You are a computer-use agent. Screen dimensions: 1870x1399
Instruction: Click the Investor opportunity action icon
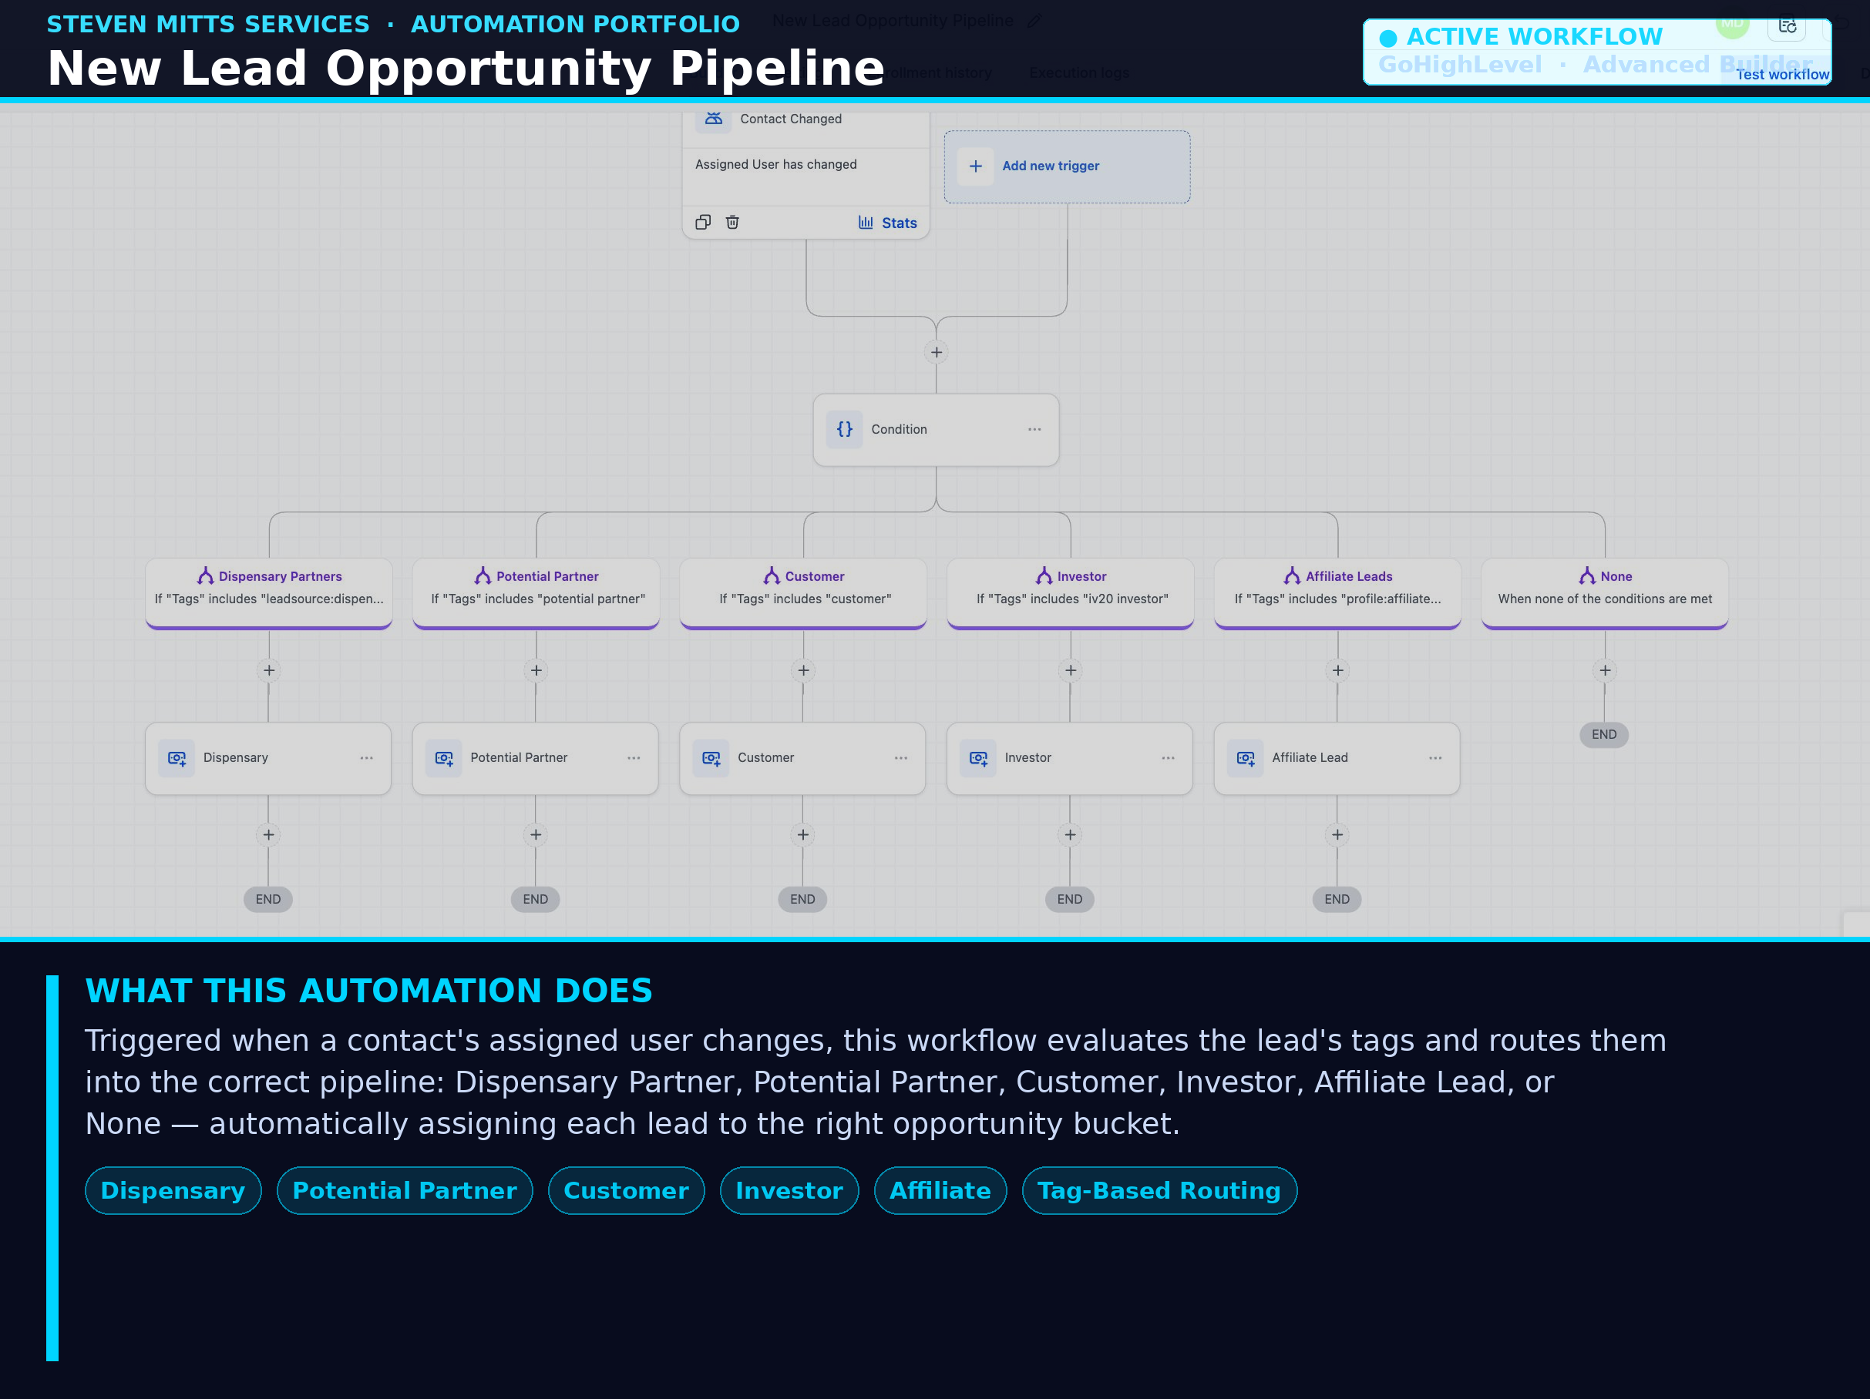(978, 758)
